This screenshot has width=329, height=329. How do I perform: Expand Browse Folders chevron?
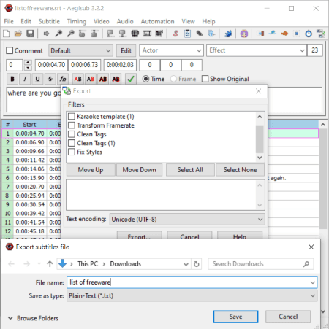[10, 318]
